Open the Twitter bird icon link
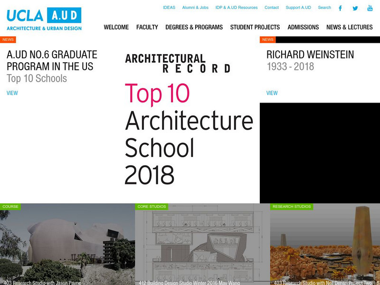This screenshot has height=285, width=380. coord(355,8)
